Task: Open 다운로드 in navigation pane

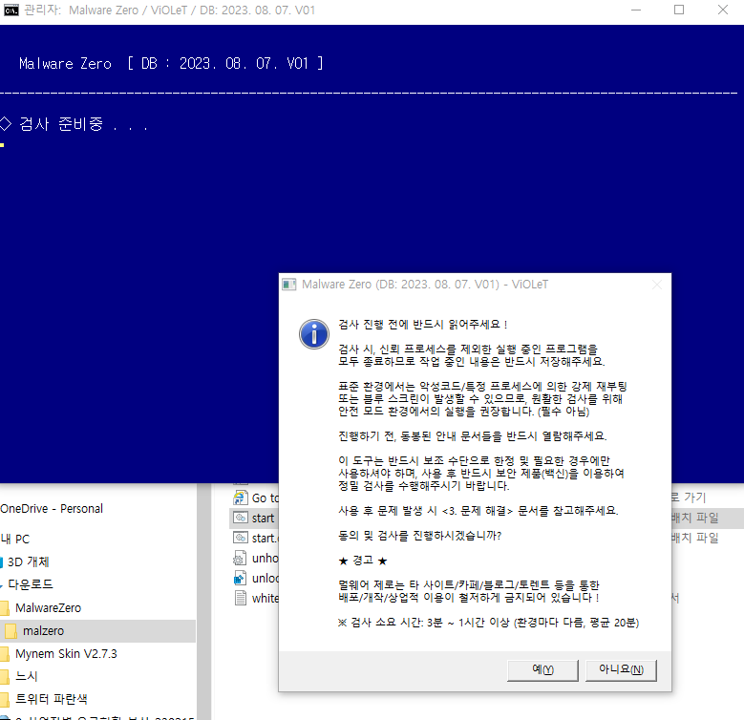Action: [31, 584]
